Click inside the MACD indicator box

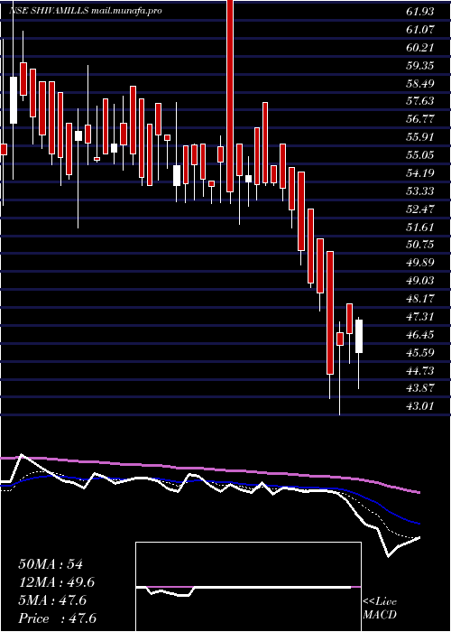tap(248, 587)
